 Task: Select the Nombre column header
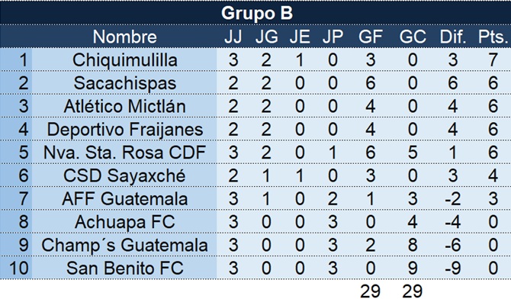[x=124, y=37]
